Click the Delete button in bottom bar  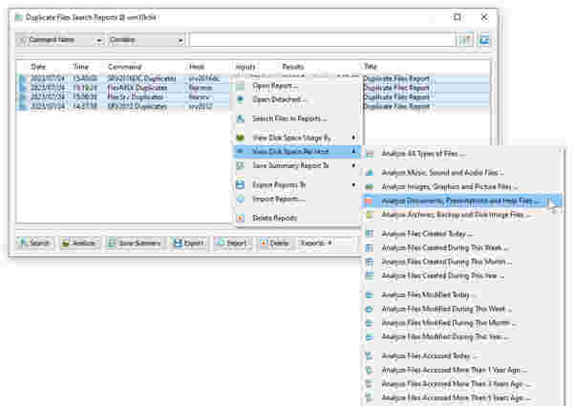[x=273, y=244]
